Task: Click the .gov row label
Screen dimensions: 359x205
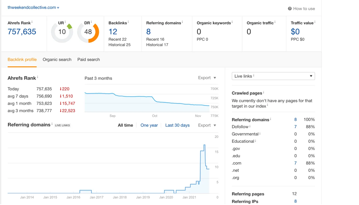Action: pyautogui.click(x=236, y=149)
